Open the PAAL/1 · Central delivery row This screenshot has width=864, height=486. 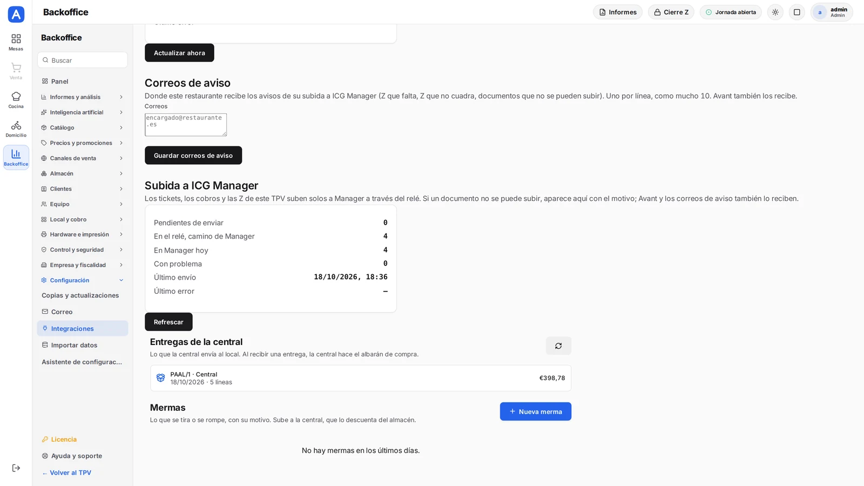pos(361,378)
